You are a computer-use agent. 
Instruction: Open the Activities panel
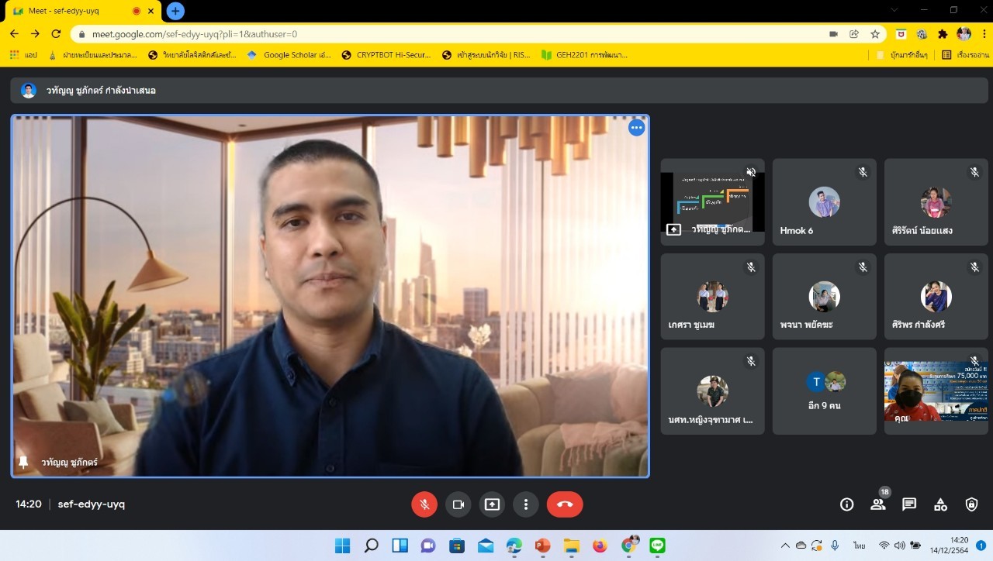pyautogui.click(x=940, y=504)
